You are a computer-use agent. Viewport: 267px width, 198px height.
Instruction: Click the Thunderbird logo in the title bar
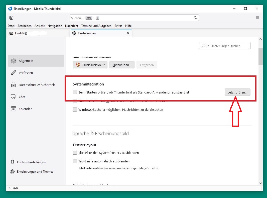pyautogui.click(x=10, y=9)
